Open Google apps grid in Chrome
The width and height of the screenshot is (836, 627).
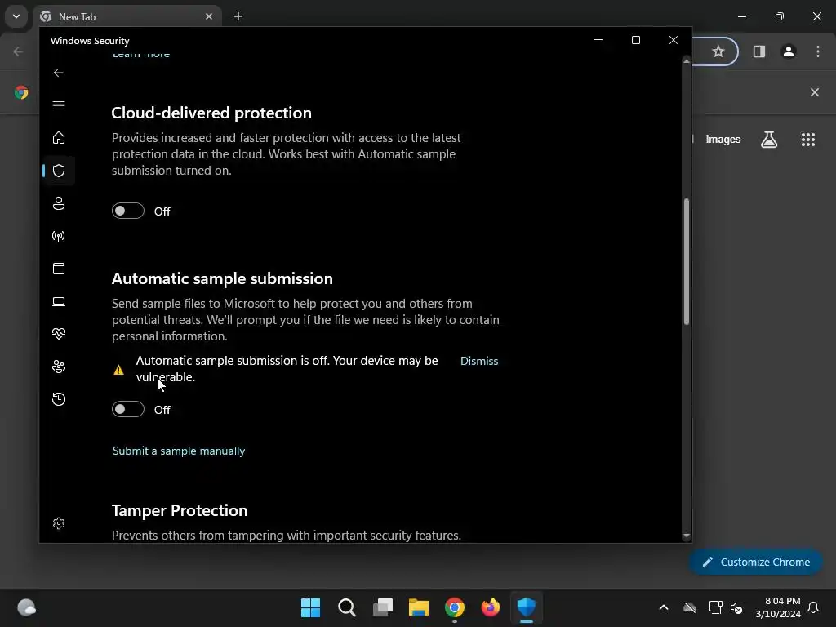pyautogui.click(x=808, y=140)
